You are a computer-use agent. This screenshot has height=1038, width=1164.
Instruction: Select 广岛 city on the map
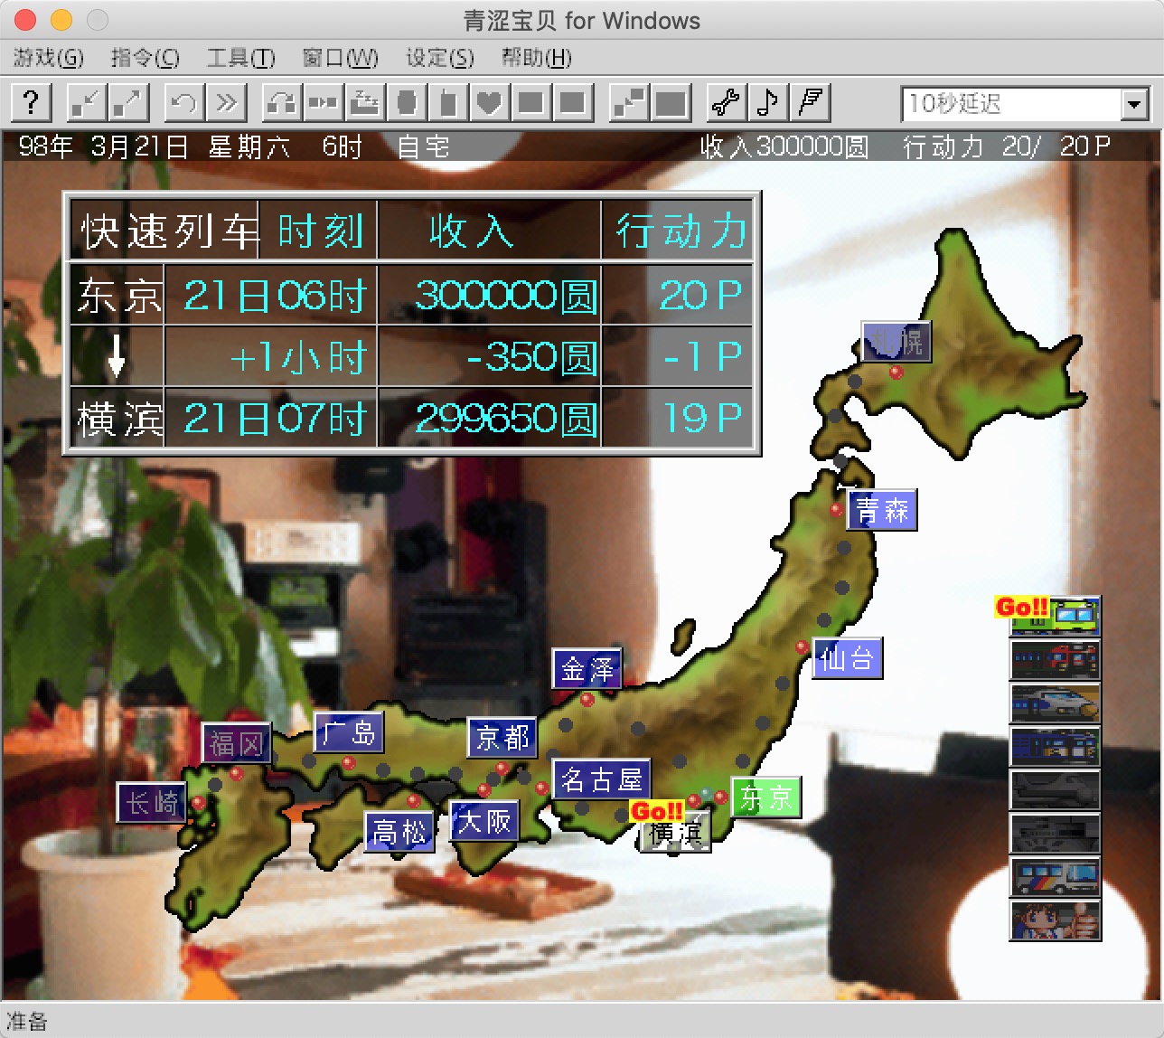pos(349,732)
